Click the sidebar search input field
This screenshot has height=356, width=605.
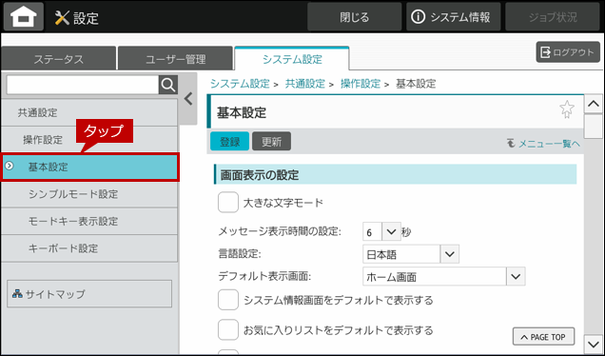click(83, 85)
